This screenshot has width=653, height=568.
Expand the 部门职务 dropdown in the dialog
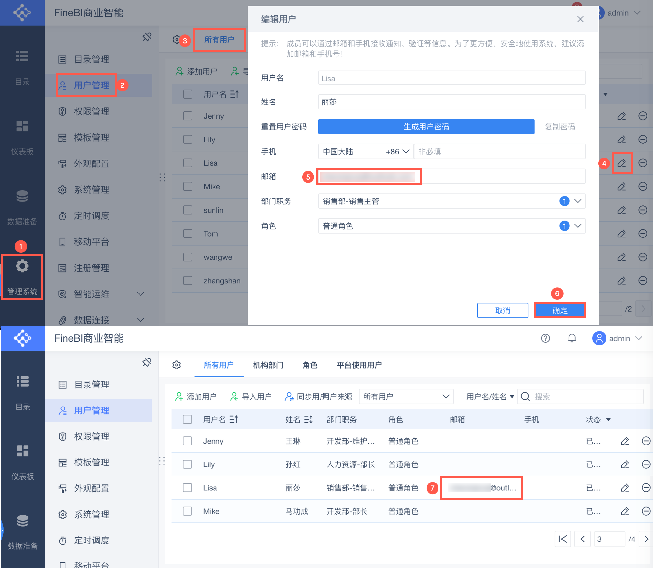click(x=578, y=201)
